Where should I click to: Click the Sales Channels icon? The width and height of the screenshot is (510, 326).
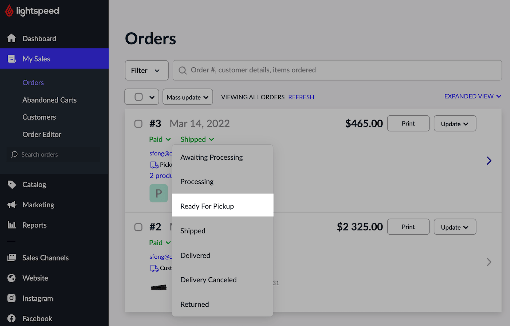pyautogui.click(x=12, y=258)
